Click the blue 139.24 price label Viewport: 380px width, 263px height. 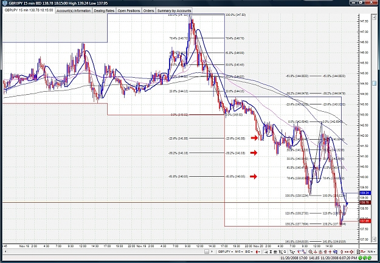(x=365, y=193)
